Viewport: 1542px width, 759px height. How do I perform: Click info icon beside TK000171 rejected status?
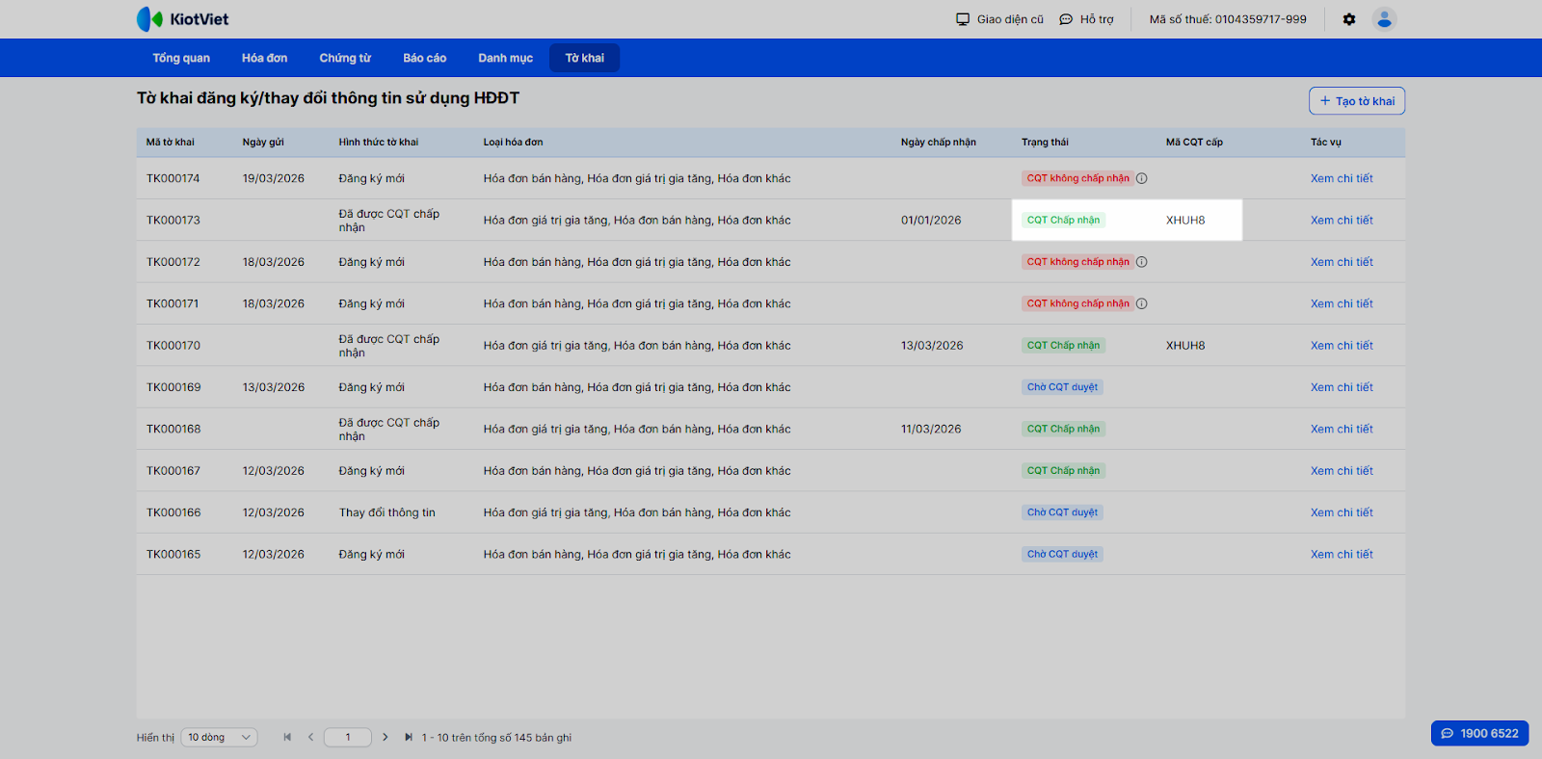[1142, 303]
